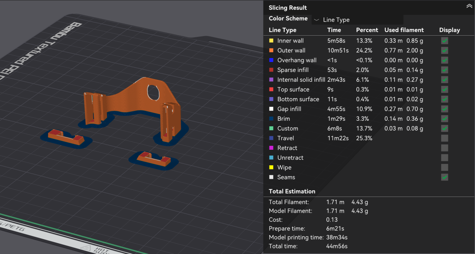Image resolution: width=475 pixels, height=254 pixels.
Task: Click the Outer wall orange legend icon
Action: click(x=271, y=50)
